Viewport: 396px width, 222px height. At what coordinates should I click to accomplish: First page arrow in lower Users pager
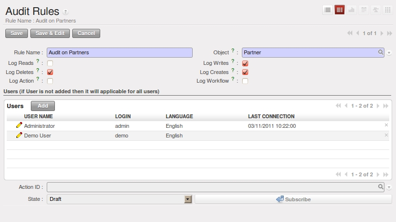coord(338,174)
